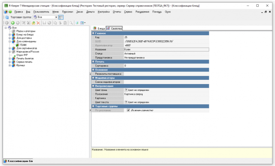Collapse the Для кофемашины tree node
The width and height of the screenshot is (275, 166).
click(9, 42)
